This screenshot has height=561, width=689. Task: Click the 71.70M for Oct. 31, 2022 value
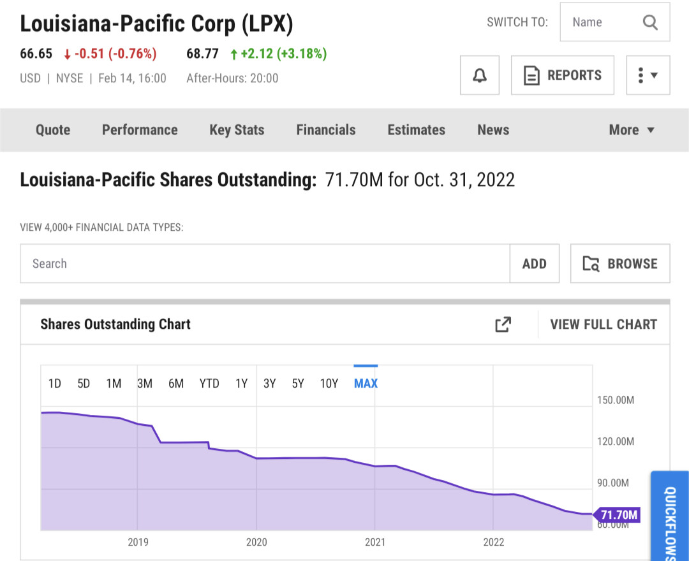(420, 180)
